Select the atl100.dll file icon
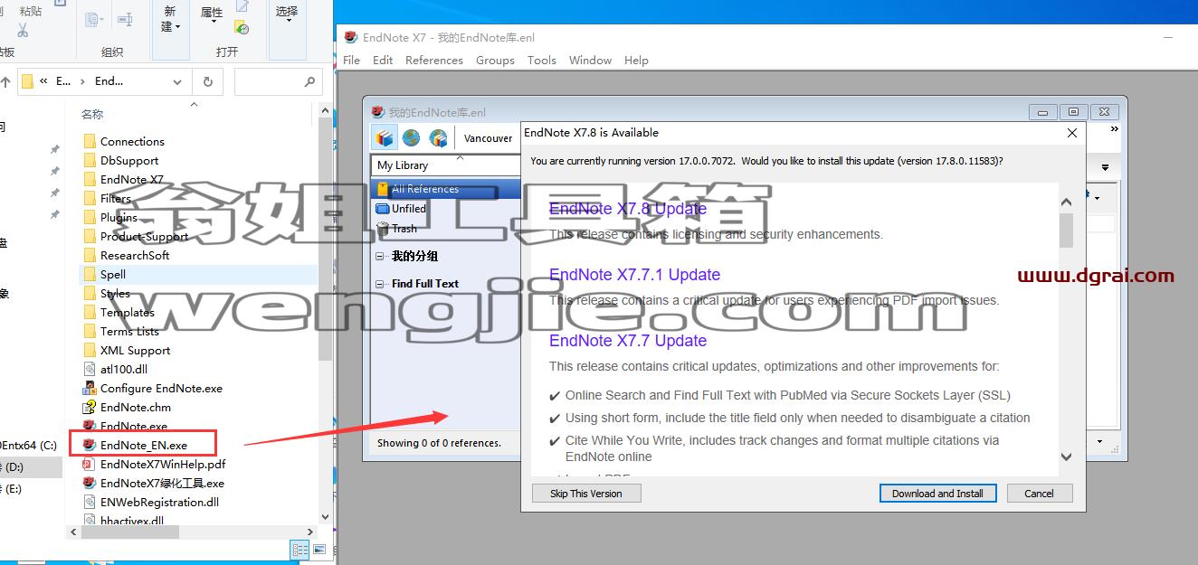 click(90, 369)
